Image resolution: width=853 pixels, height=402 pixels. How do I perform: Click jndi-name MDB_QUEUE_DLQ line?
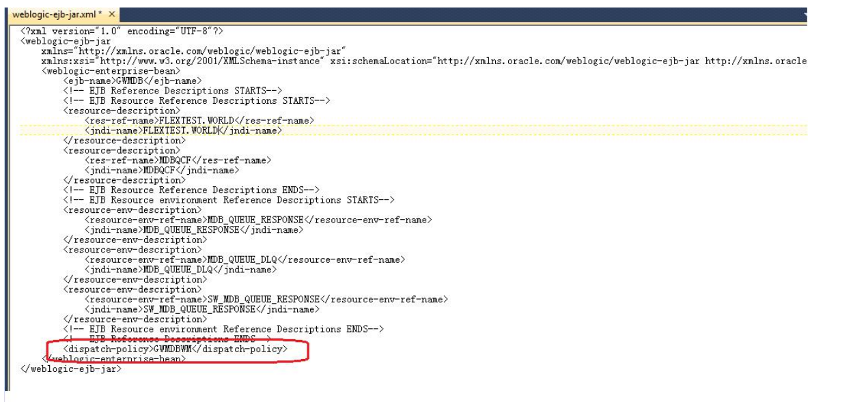[180, 270]
